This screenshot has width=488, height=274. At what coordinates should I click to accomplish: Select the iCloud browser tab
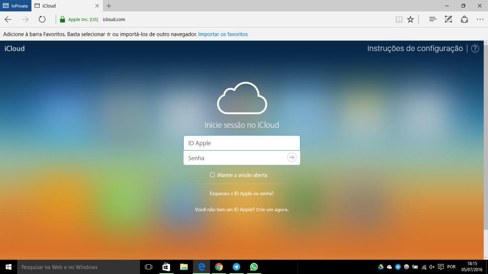67,6
